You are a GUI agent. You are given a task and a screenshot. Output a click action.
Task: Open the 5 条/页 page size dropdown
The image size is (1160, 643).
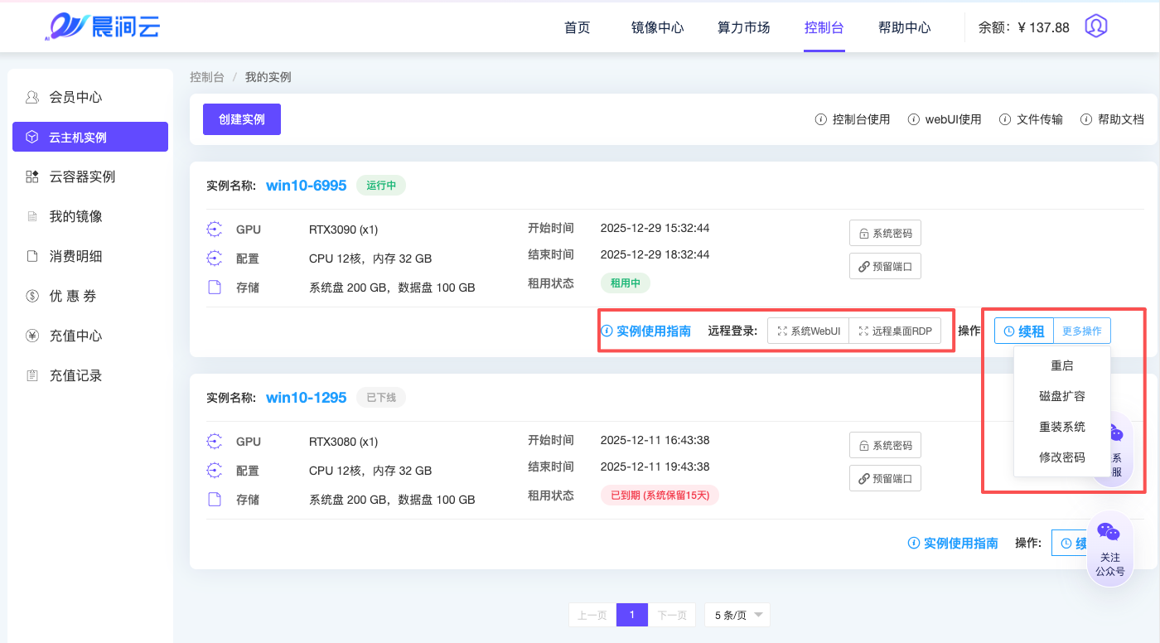click(x=737, y=615)
